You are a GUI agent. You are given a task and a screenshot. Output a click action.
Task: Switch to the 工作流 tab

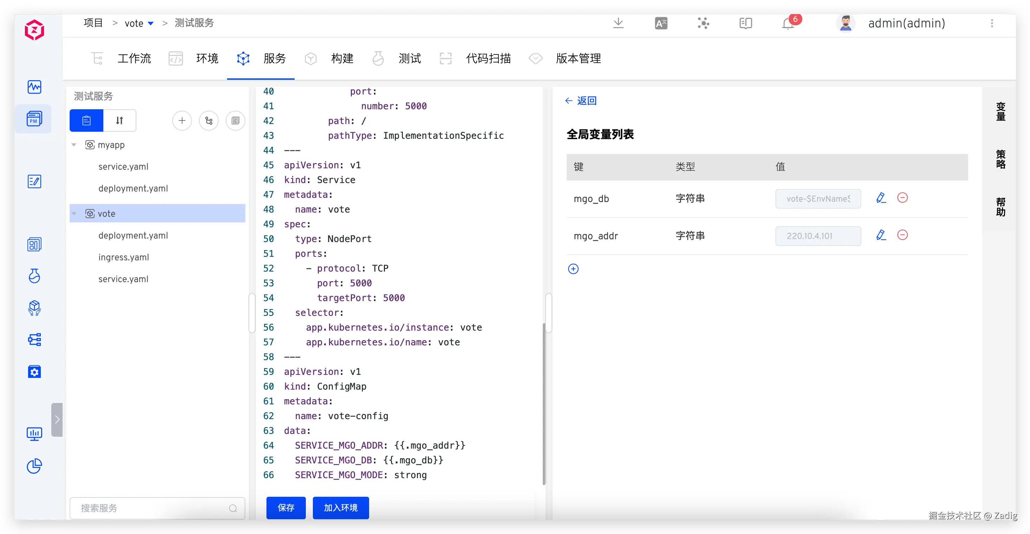[134, 58]
